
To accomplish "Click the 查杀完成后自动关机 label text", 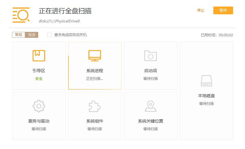I will click(x=71, y=35).
